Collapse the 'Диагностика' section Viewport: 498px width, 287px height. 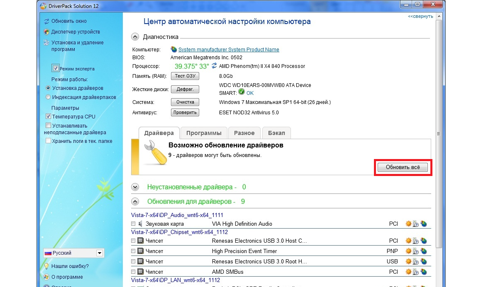[135, 37]
